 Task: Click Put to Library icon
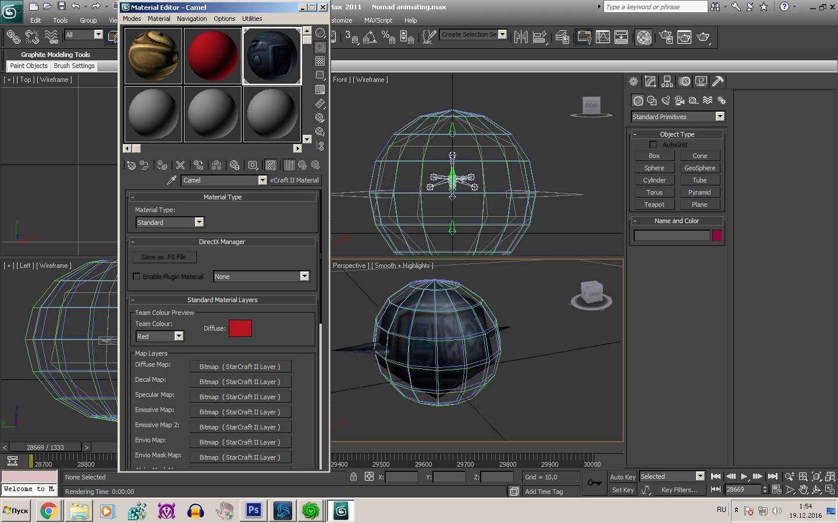pyautogui.click(x=235, y=165)
